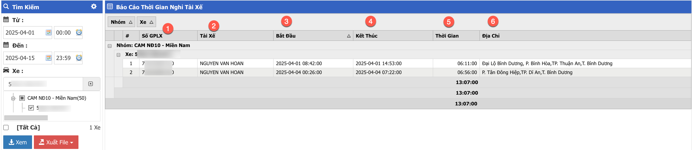Sort by Bắt Đầu column header
692x150 pixels.
(x=313, y=36)
